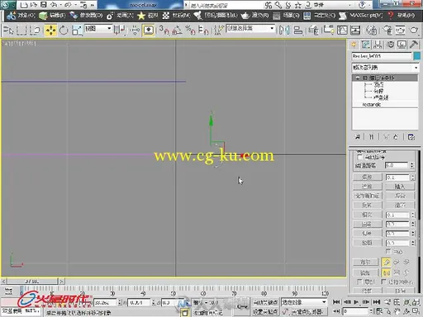The image size is (423, 317).
Task: Switch to the Utilities hammer tab
Action: coord(414,45)
